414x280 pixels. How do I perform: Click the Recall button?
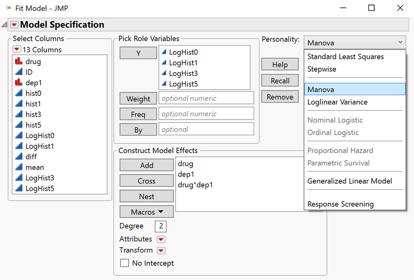coord(280,80)
